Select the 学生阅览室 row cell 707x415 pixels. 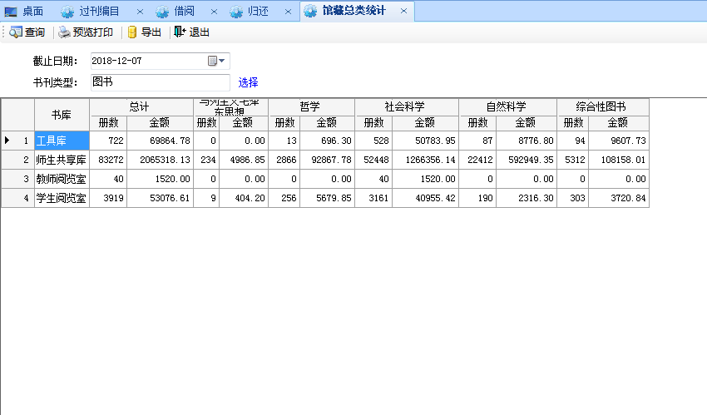pyautogui.click(x=61, y=198)
